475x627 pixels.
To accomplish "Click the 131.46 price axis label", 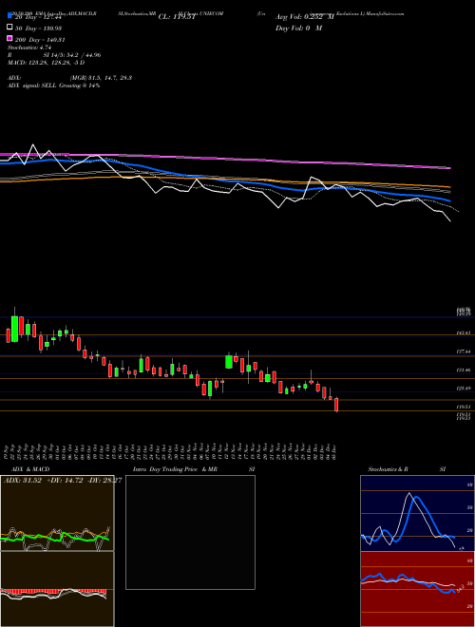I will click(464, 370).
